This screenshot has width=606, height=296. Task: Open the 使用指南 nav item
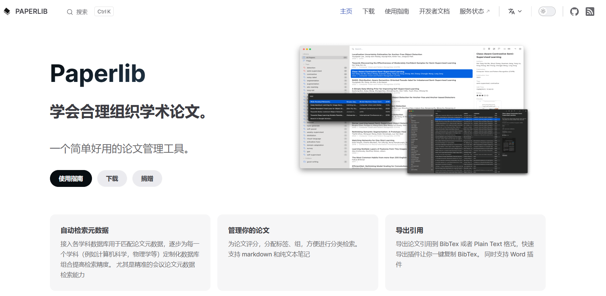(397, 11)
